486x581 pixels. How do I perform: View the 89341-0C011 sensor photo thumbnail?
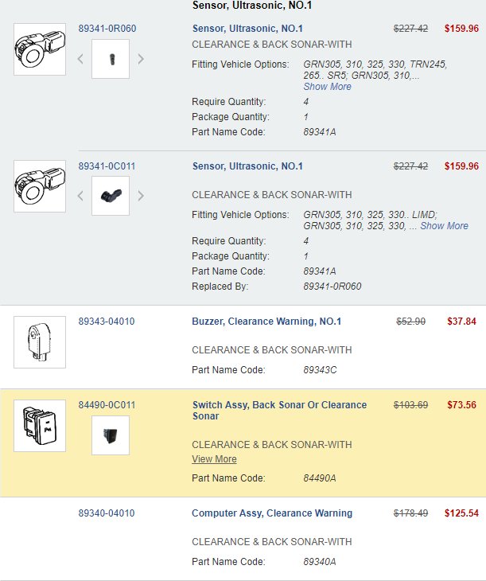click(111, 196)
